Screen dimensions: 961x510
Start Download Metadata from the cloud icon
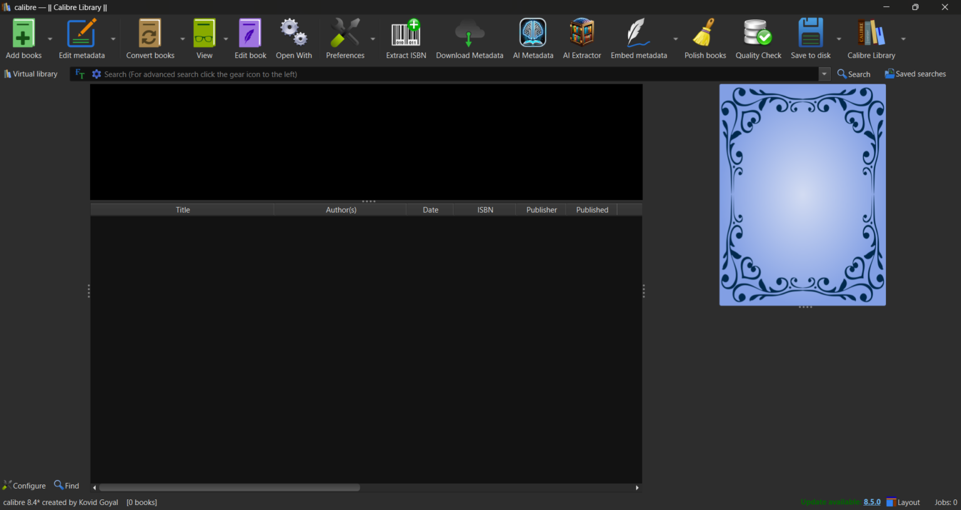pyautogui.click(x=469, y=33)
